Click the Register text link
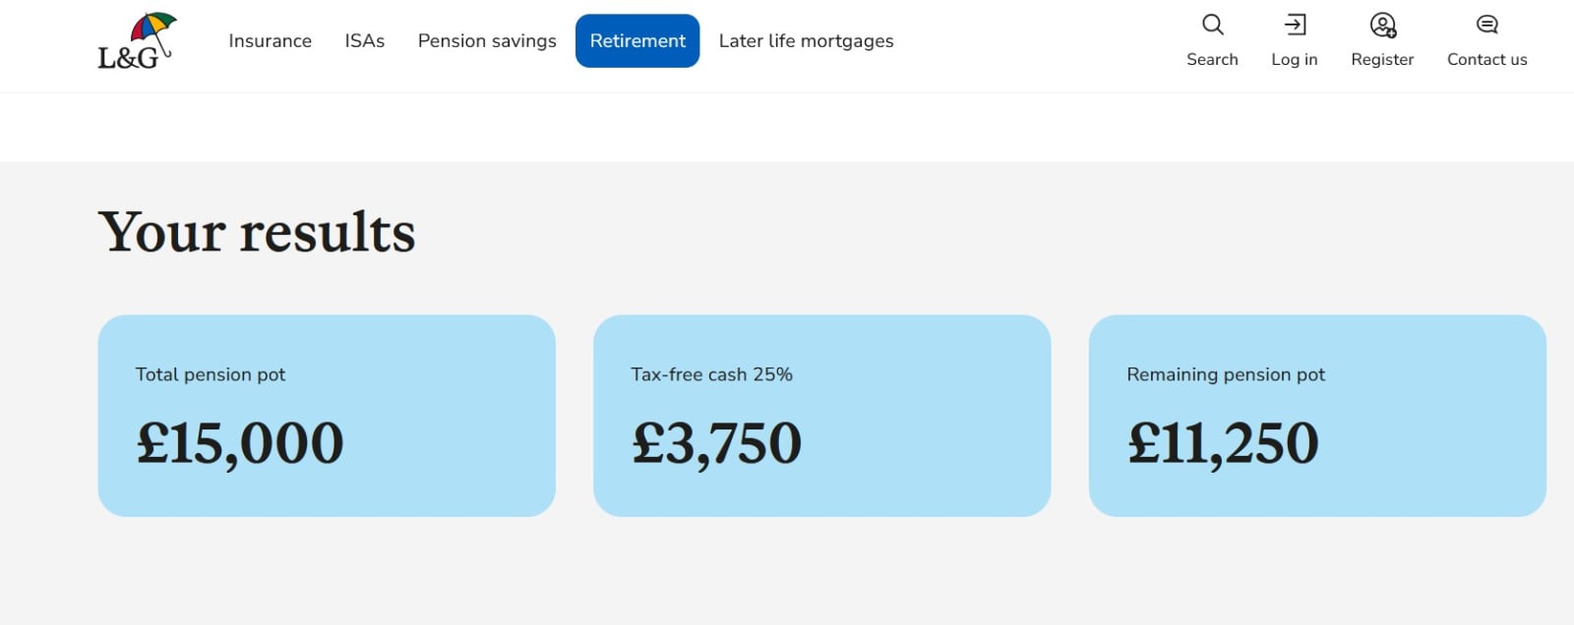The image size is (1574, 625). point(1382,60)
